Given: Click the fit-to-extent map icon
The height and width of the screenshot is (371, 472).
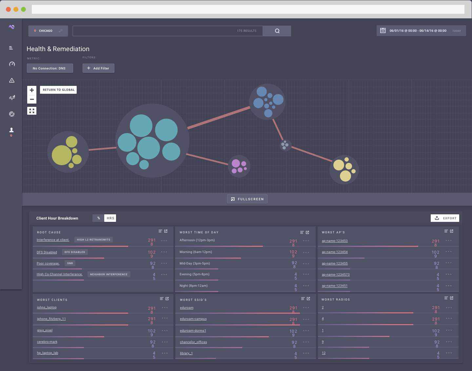Looking at the screenshot, I should [32, 111].
